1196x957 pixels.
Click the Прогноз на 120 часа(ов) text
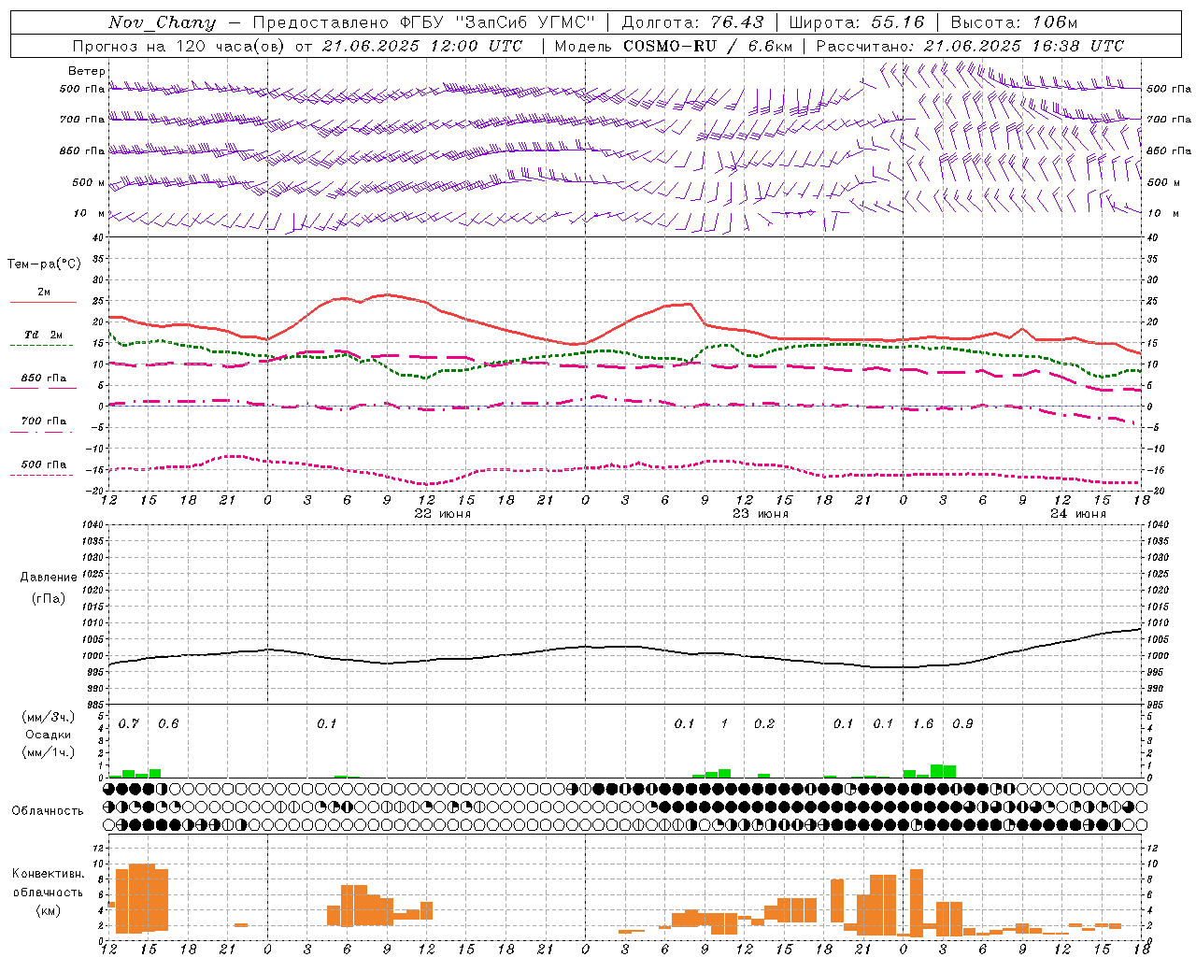180,46
